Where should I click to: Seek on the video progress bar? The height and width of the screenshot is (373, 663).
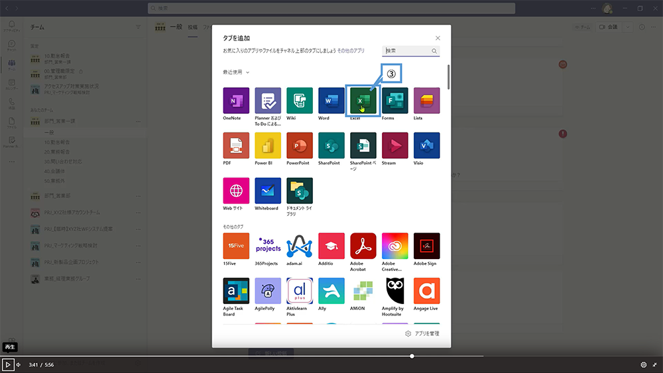[331, 356]
